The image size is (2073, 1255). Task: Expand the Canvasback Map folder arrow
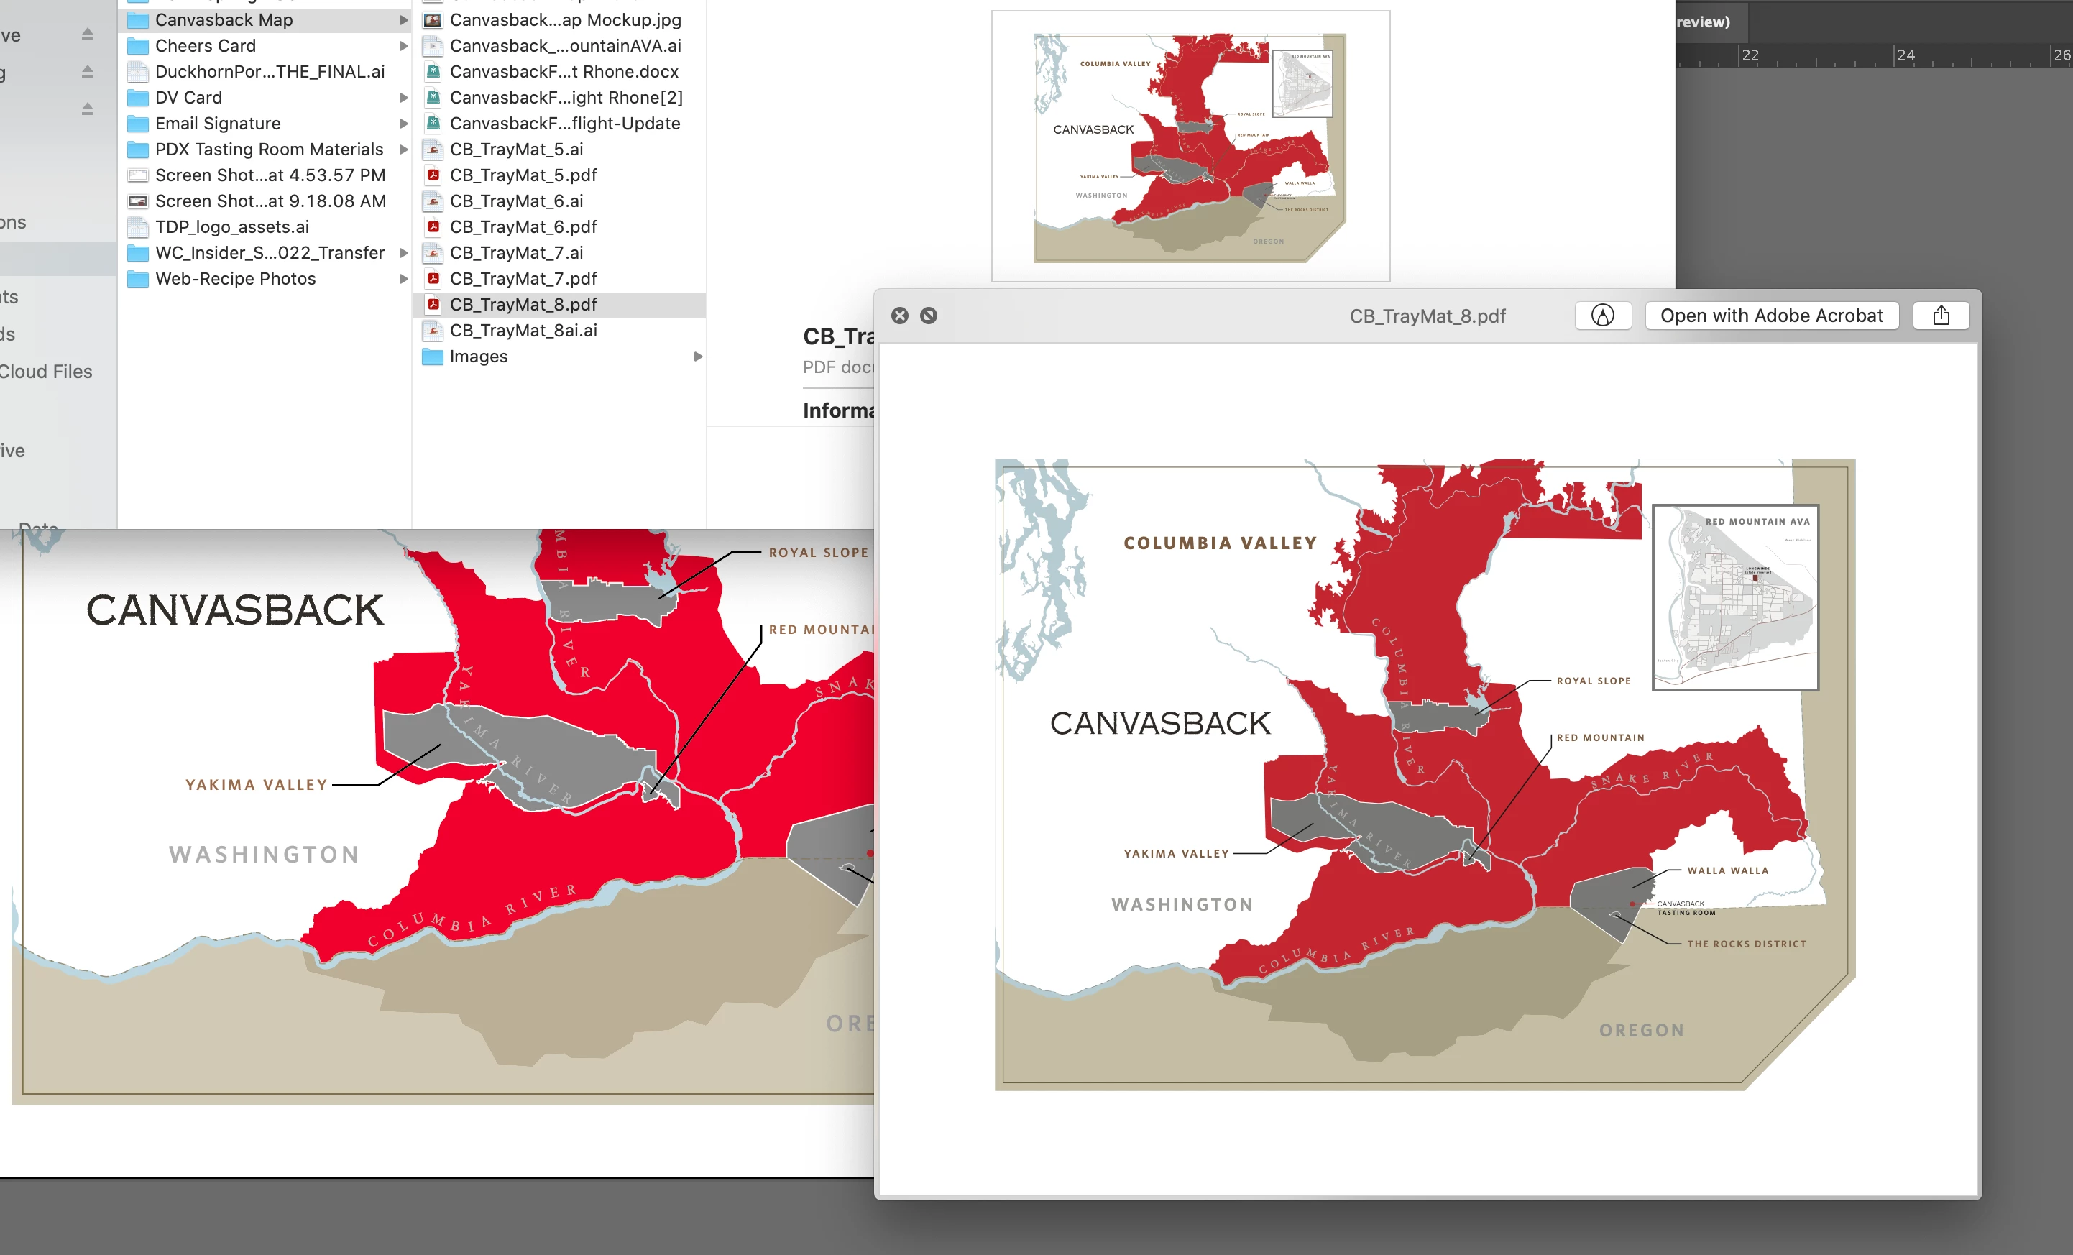click(403, 19)
